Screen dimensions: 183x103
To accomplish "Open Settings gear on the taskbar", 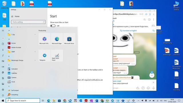I will pos(134,100).
